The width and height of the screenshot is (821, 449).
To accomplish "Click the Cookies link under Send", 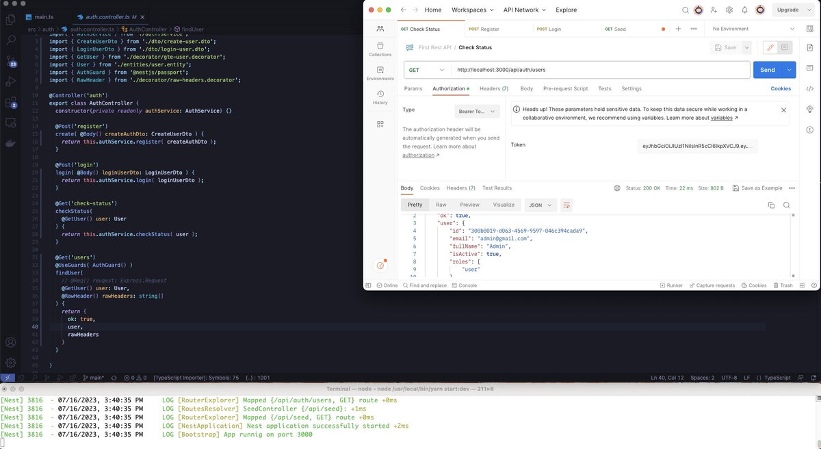I will pyautogui.click(x=781, y=89).
